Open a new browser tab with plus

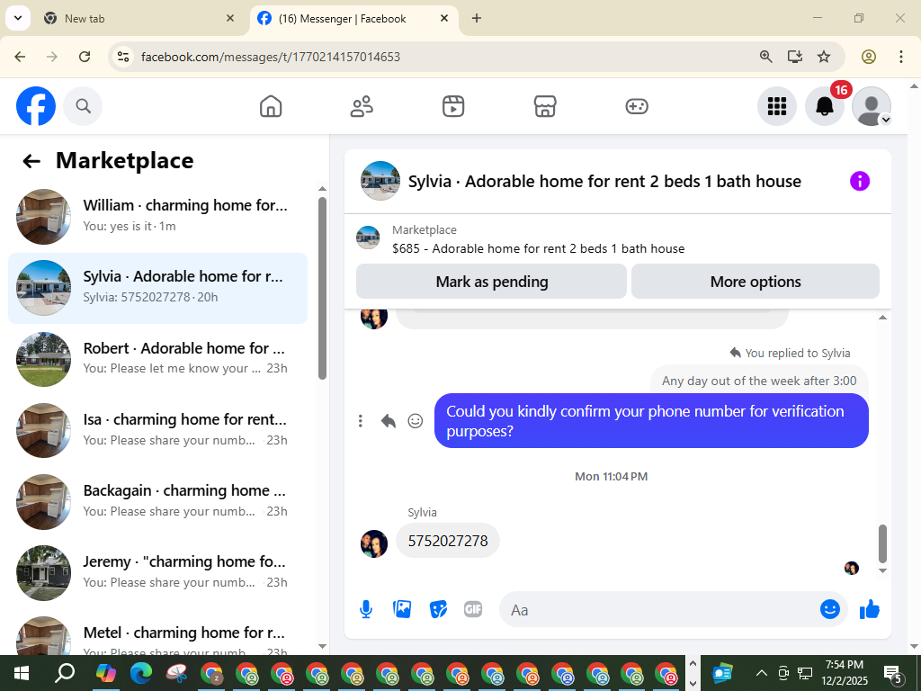click(477, 18)
